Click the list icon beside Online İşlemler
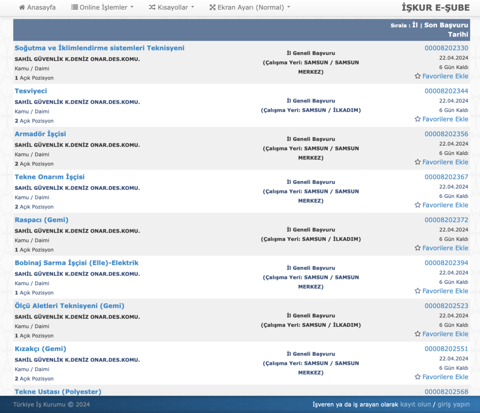Image resolution: width=480 pixels, height=413 pixels. click(75, 8)
